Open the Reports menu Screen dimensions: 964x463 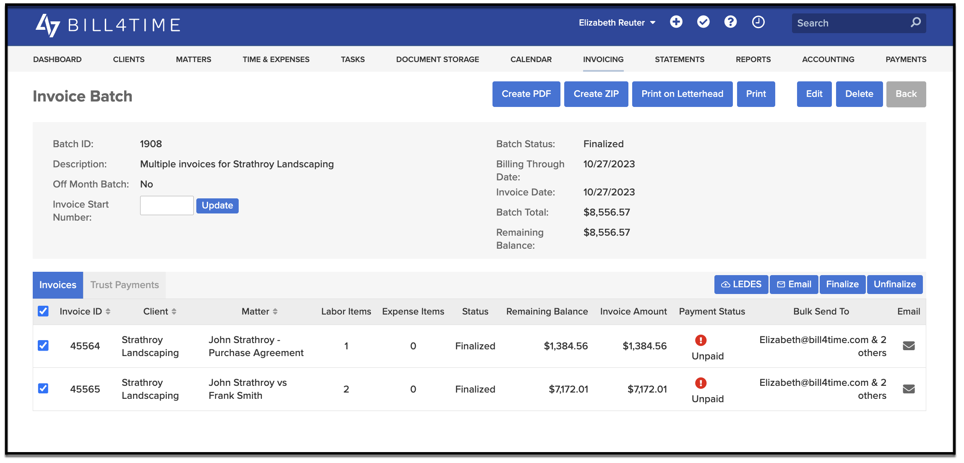[x=753, y=60]
